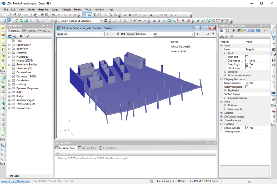This screenshot has width=277, height=184.
Task: Click the binoculars find icon
Action: tap(130, 15)
